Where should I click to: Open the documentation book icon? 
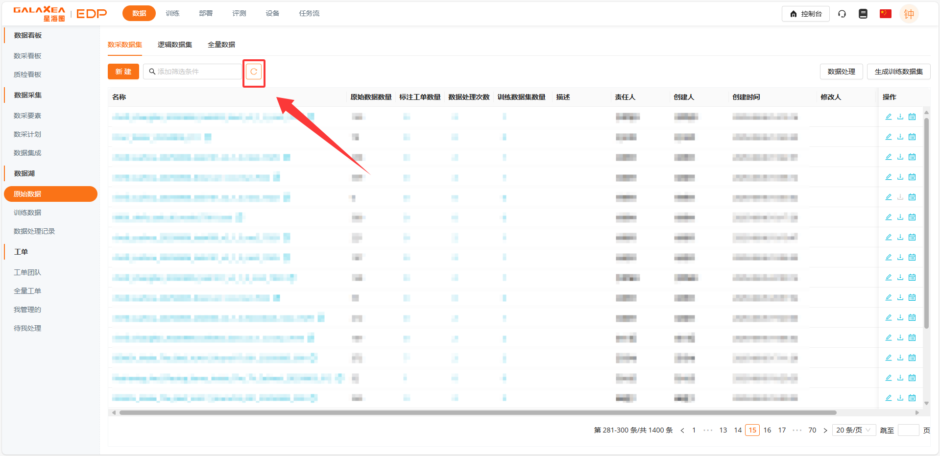863,14
